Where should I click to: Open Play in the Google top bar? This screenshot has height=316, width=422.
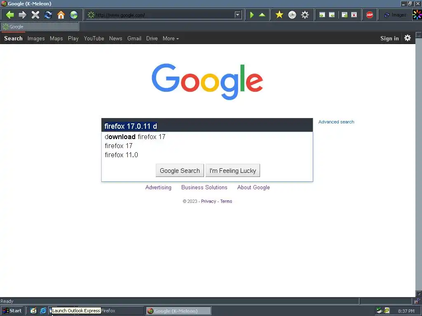[73, 38]
